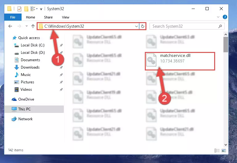The image size is (237, 163).
Task: Click the Network icon in sidebar
Action: click(x=14, y=119)
